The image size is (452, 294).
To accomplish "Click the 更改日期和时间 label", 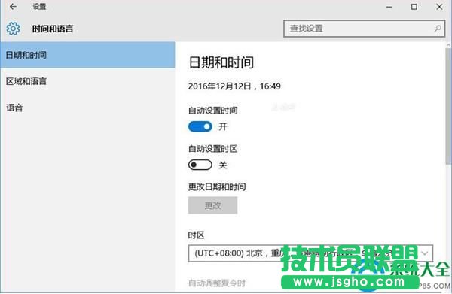I will coord(217,187).
